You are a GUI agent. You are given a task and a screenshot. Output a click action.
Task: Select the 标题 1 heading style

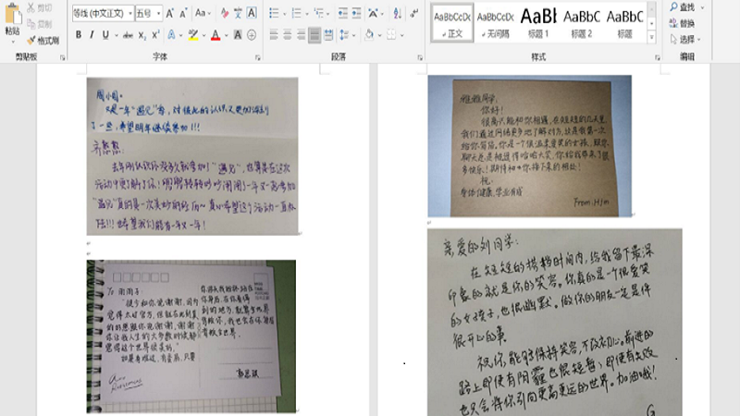[537, 22]
